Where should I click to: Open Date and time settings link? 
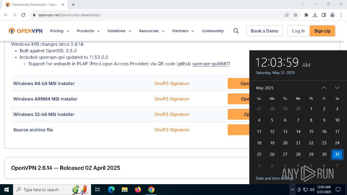click(x=275, y=178)
